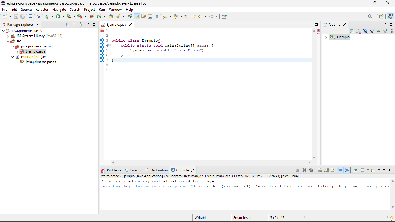
Task: Open the Project menu
Action: click(x=89, y=10)
